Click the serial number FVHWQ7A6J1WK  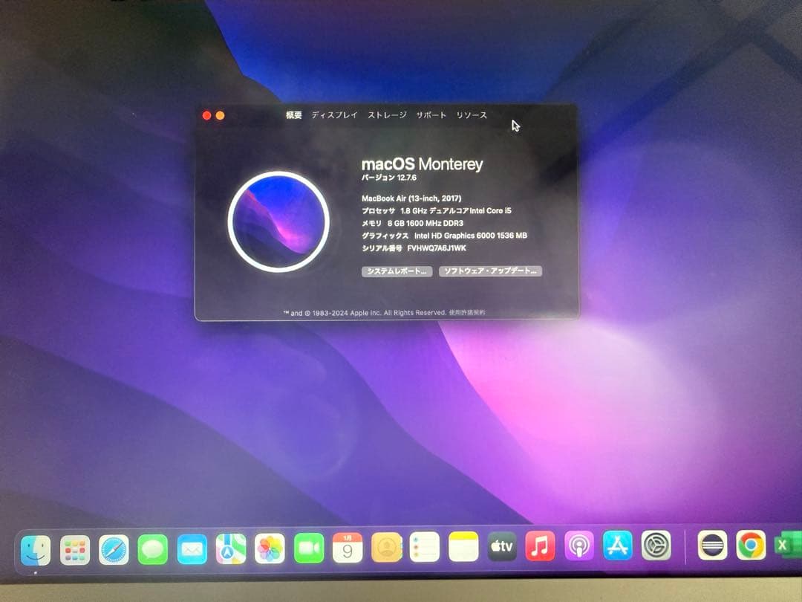437,248
